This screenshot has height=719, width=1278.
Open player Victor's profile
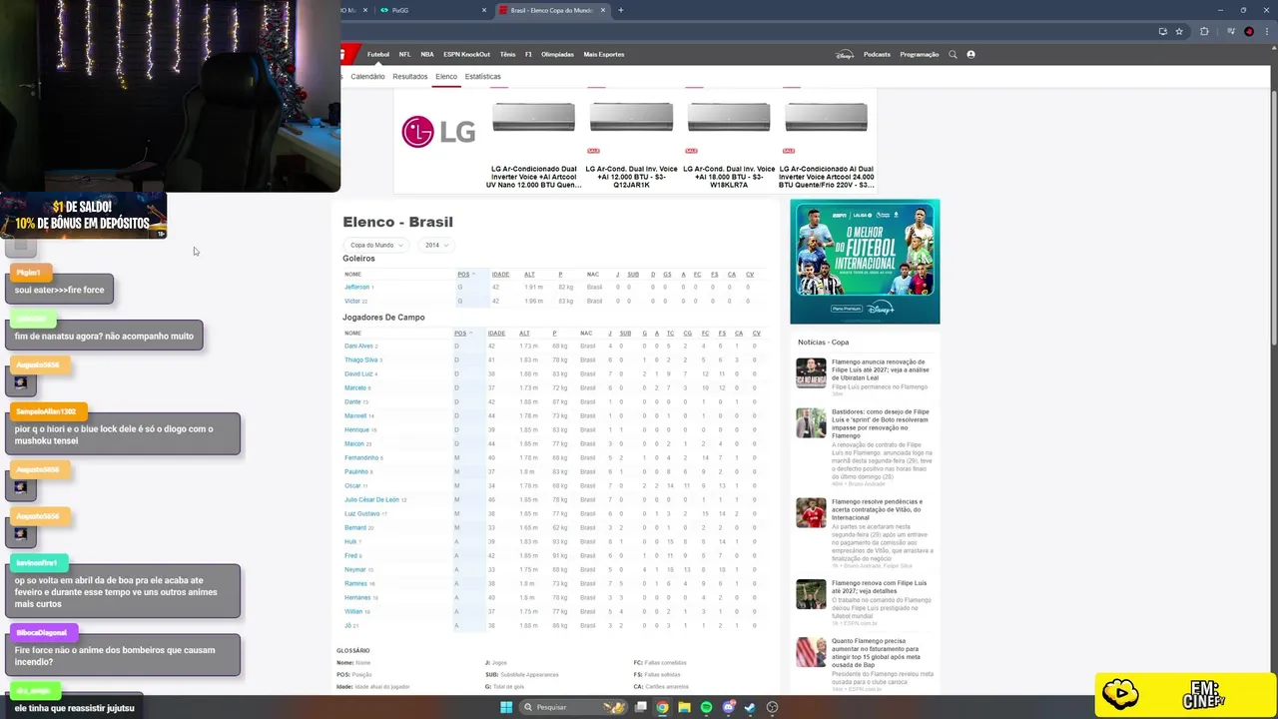coord(352,301)
